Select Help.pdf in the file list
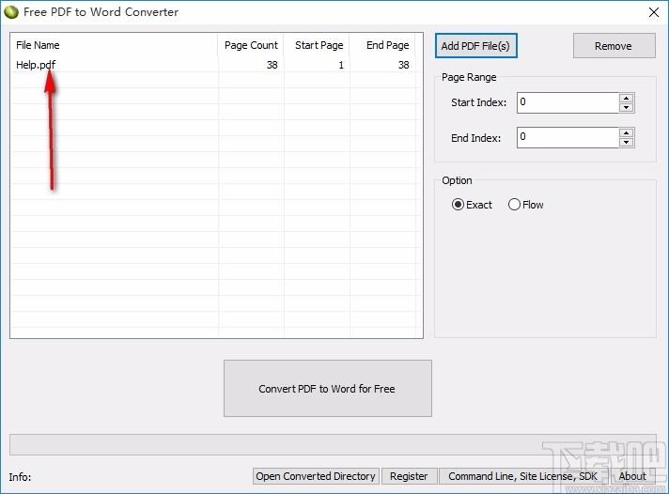Image resolution: width=669 pixels, height=494 pixels. pos(37,65)
